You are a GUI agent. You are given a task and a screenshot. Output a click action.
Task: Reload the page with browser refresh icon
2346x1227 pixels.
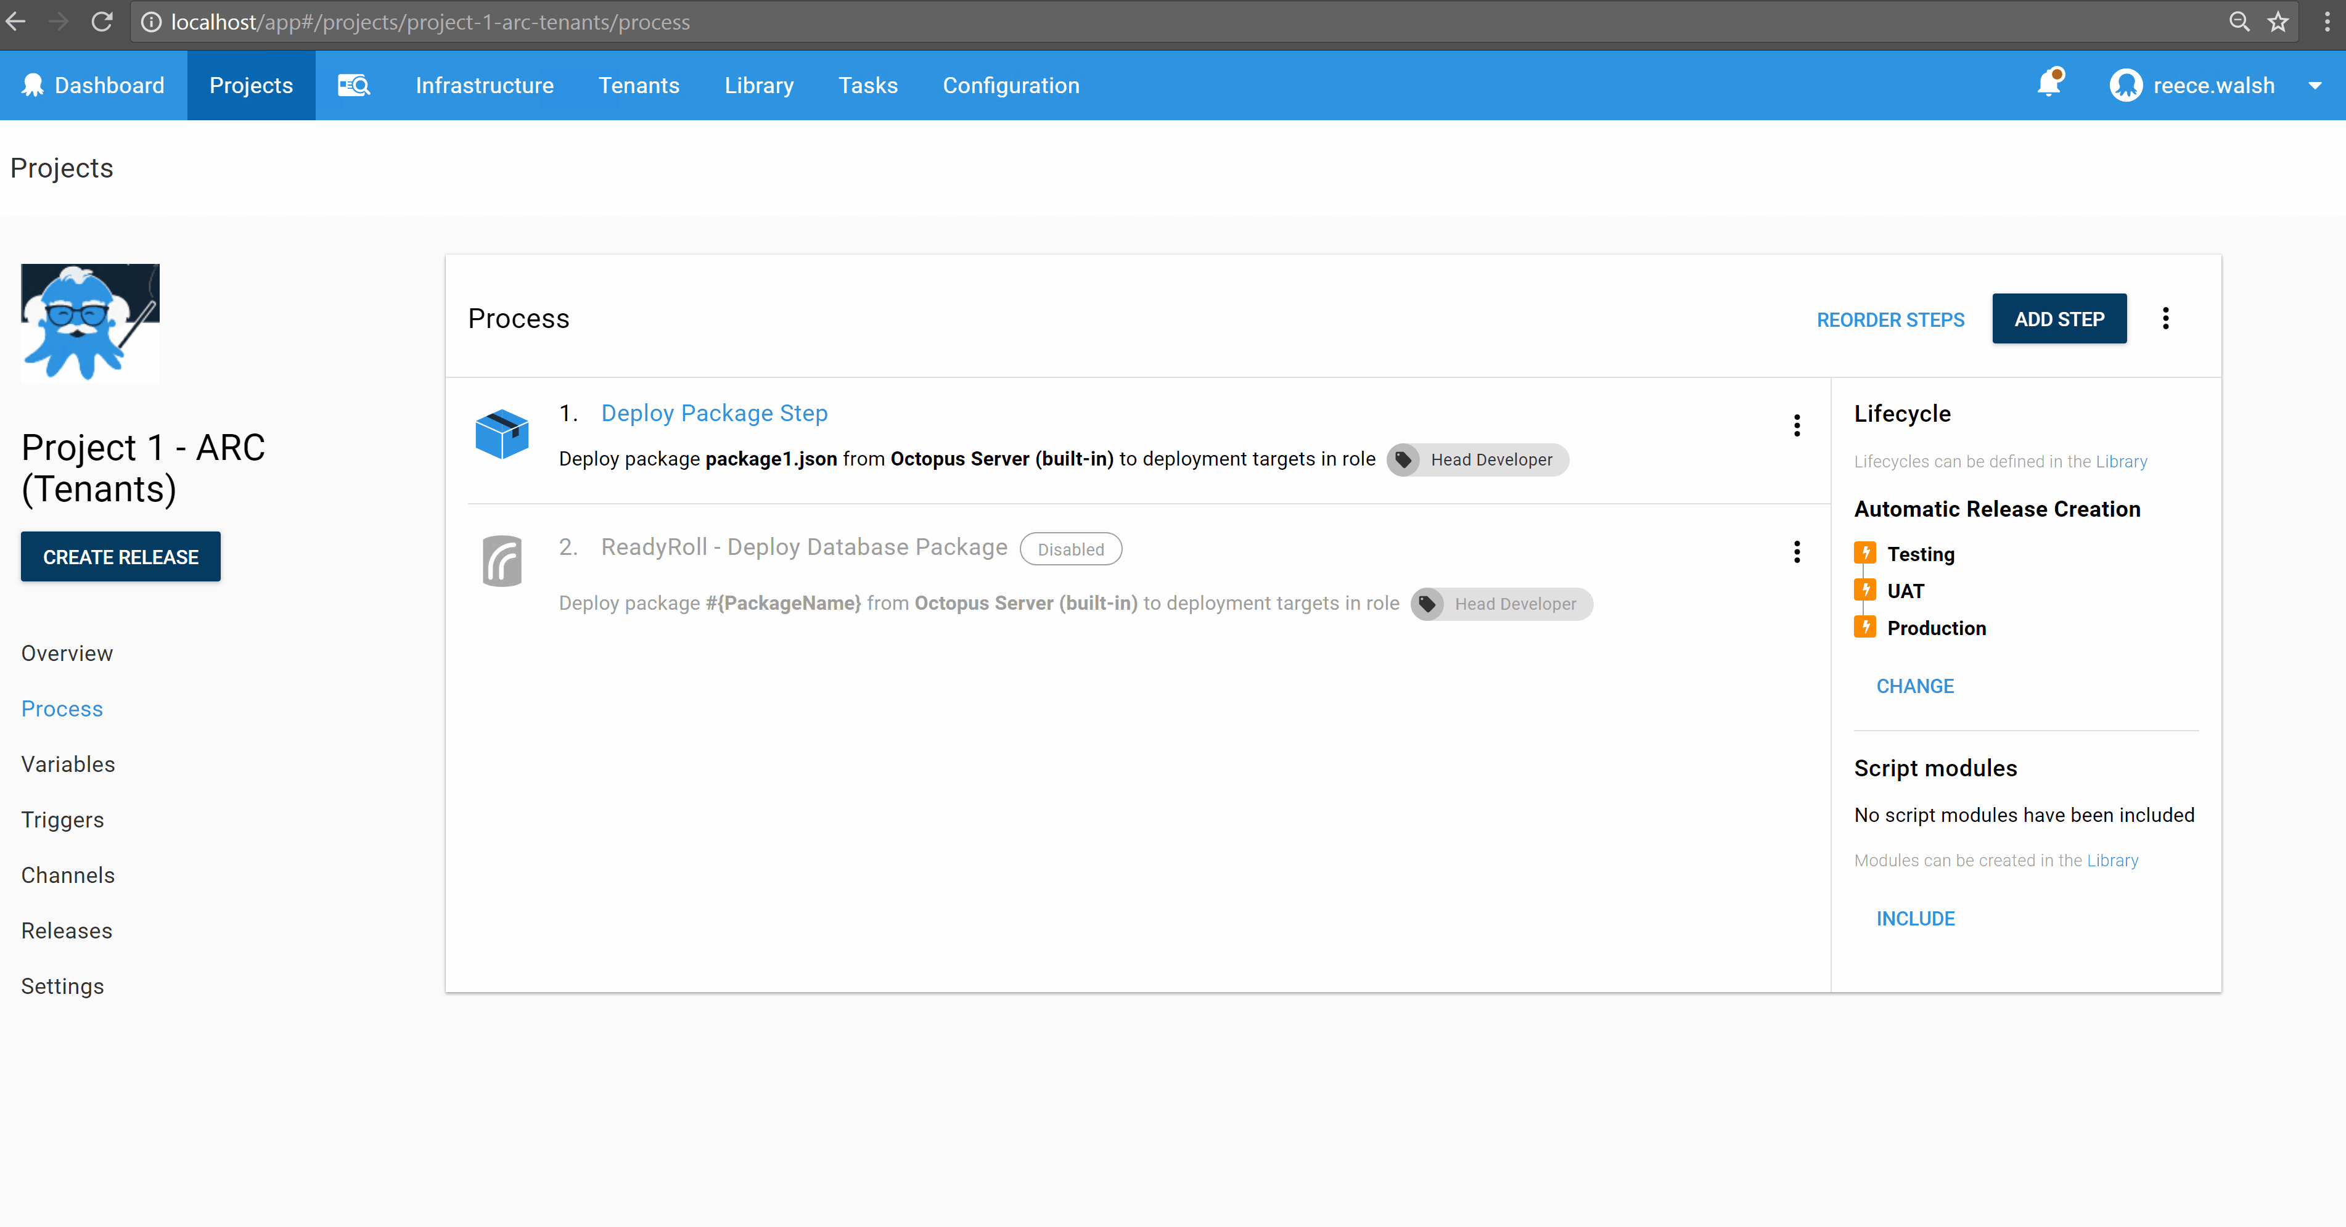click(102, 22)
